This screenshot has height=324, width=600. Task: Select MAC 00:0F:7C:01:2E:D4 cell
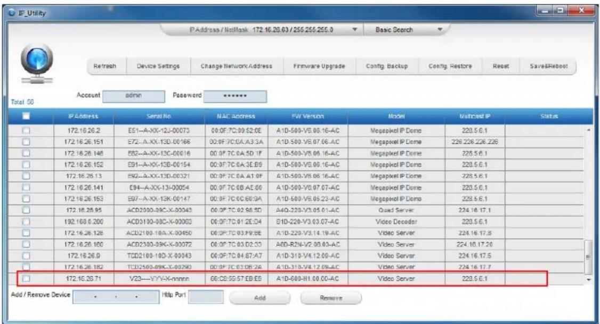pyautogui.click(x=236, y=222)
